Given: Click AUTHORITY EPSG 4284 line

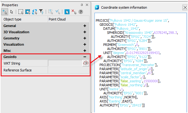Looking at the screenshot, I should (x=126, y=61).
